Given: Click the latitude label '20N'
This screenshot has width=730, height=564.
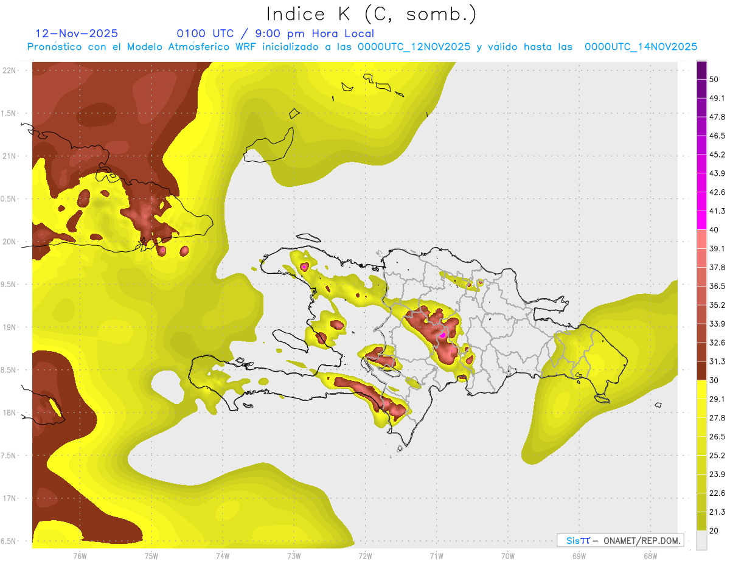Looking at the screenshot, I should point(10,242).
